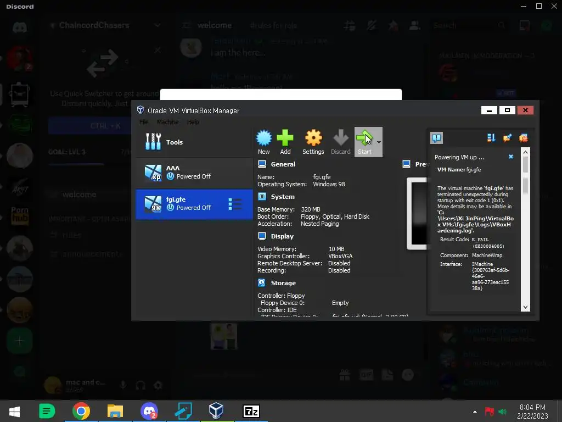Open the green notes app in taskbar
Screen dimensions: 562x422
click(47, 411)
